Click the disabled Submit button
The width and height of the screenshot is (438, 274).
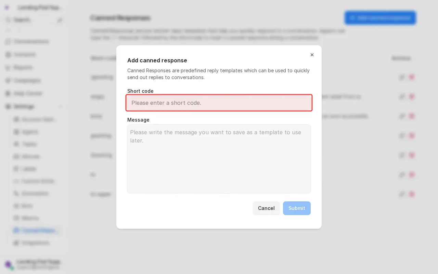[297, 208]
